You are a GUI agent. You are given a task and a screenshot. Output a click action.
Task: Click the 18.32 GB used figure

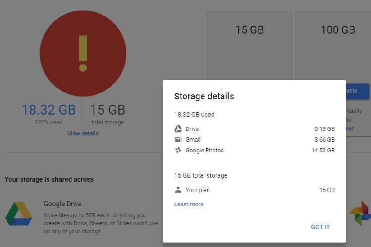point(49,110)
